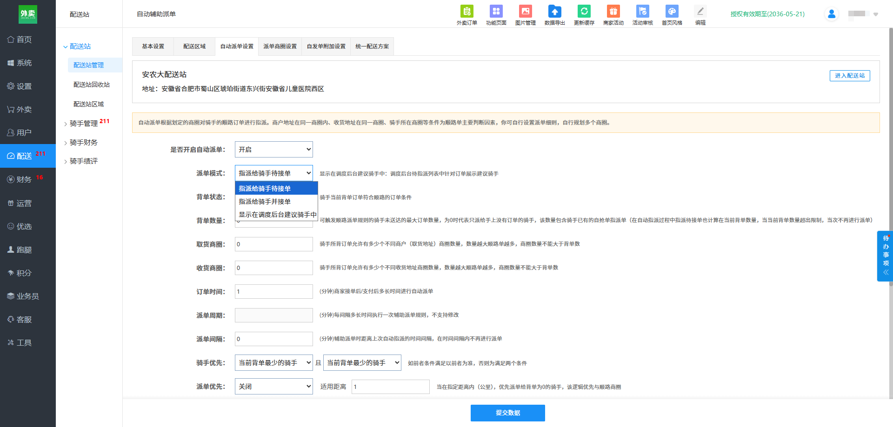
Task: Click the page vertical scrollbar
Action: (x=891, y=156)
